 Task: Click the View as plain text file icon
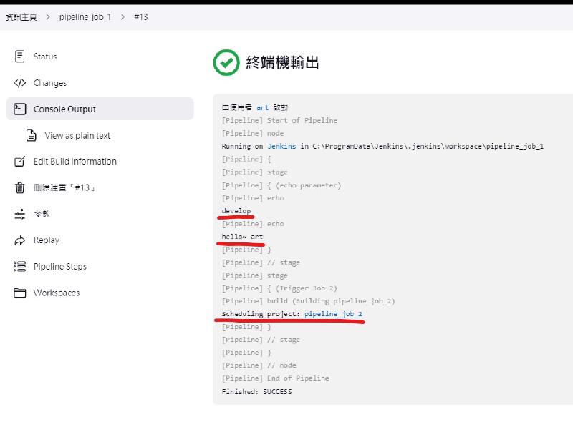(x=32, y=136)
